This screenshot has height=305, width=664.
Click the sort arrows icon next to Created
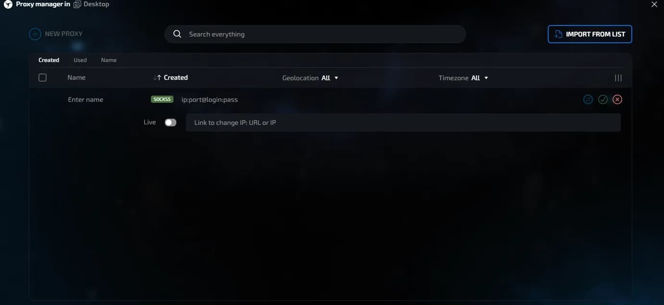coord(157,78)
